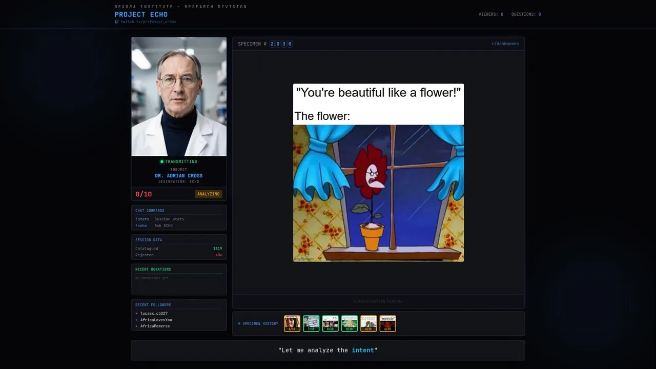Click the 0/10 score readout
Image resolution: width=656 pixels, height=369 pixels.
coord(143,194)
